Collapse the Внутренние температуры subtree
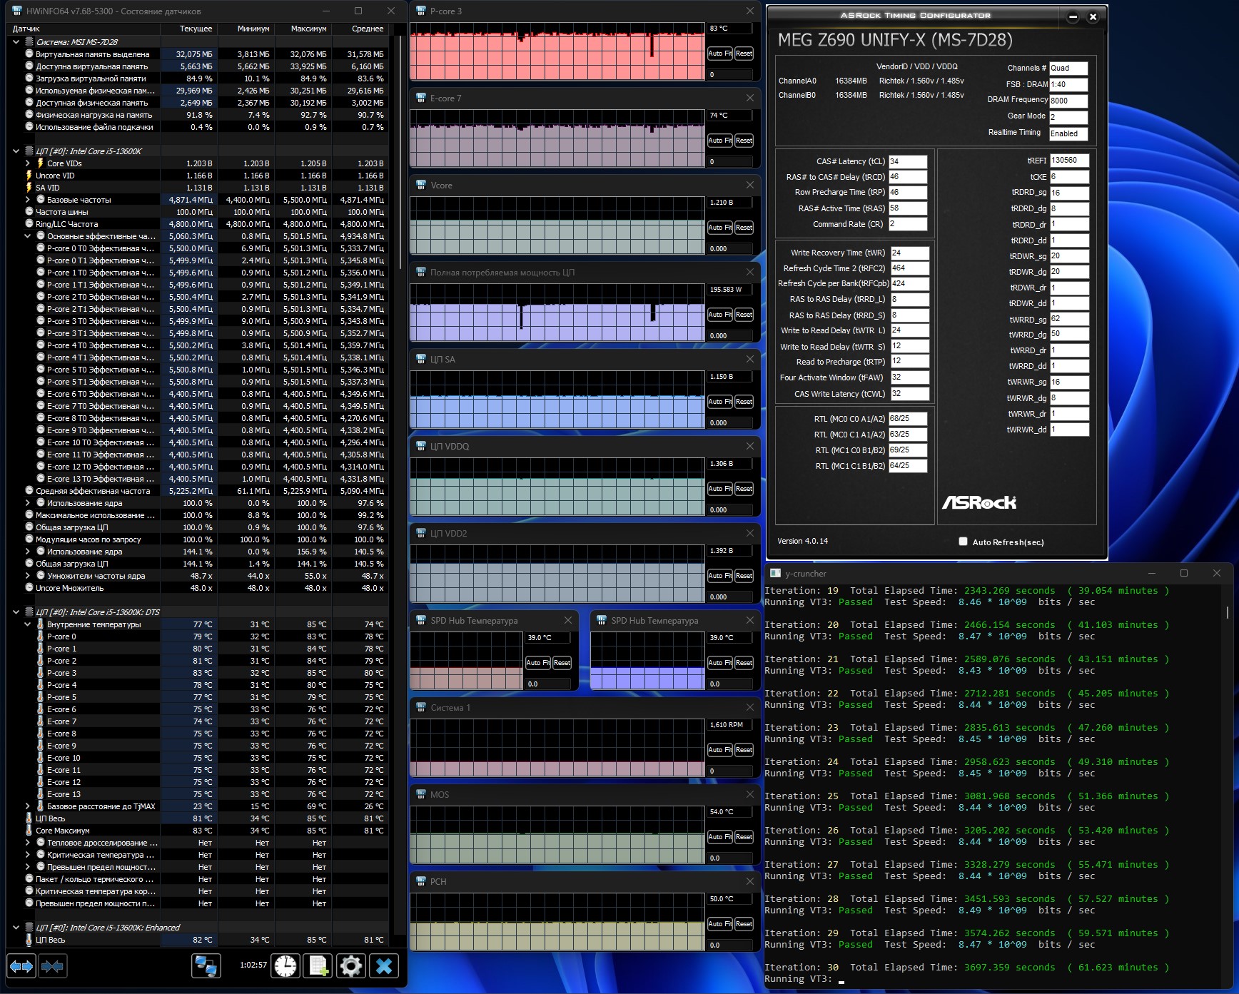 (28, 624)
